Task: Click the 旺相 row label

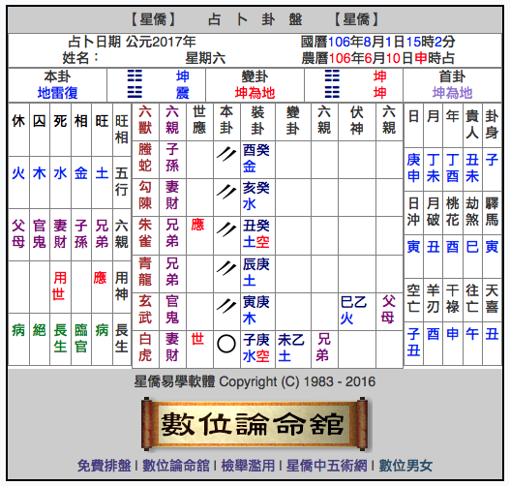Action: (122, 130)
